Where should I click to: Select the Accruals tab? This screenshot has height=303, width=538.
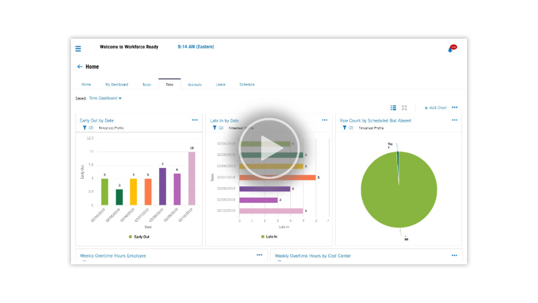(195, 84)
